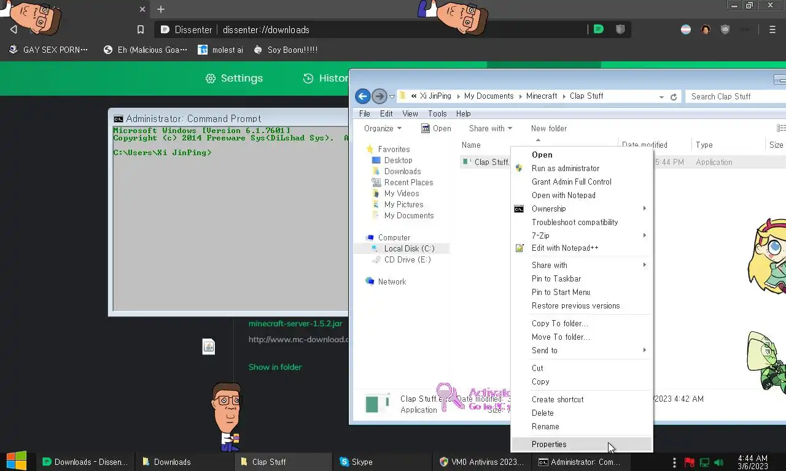This screenshot has width=786, height=471.
Task: Click the Name column header
Action: coord(471,145)
